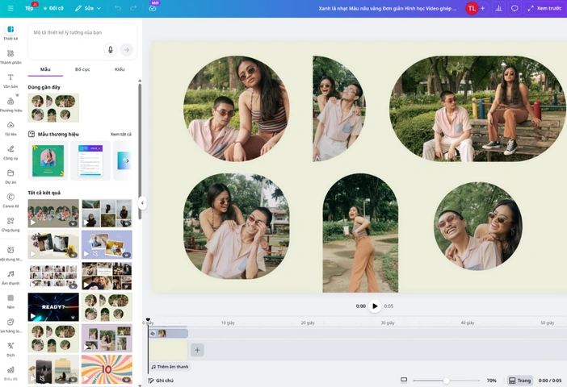Screen dimensions: 567x387
Task: Select the wide oval park bench photo
Action: coord(477,108)
